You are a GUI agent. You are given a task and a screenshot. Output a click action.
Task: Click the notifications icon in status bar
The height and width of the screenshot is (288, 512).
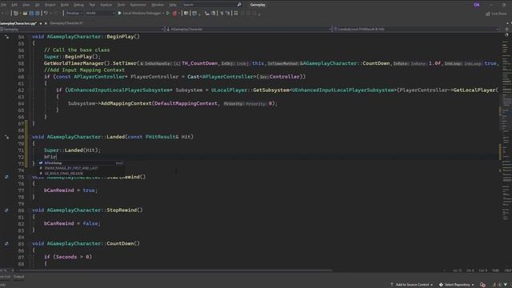click(x=482, y=285)
